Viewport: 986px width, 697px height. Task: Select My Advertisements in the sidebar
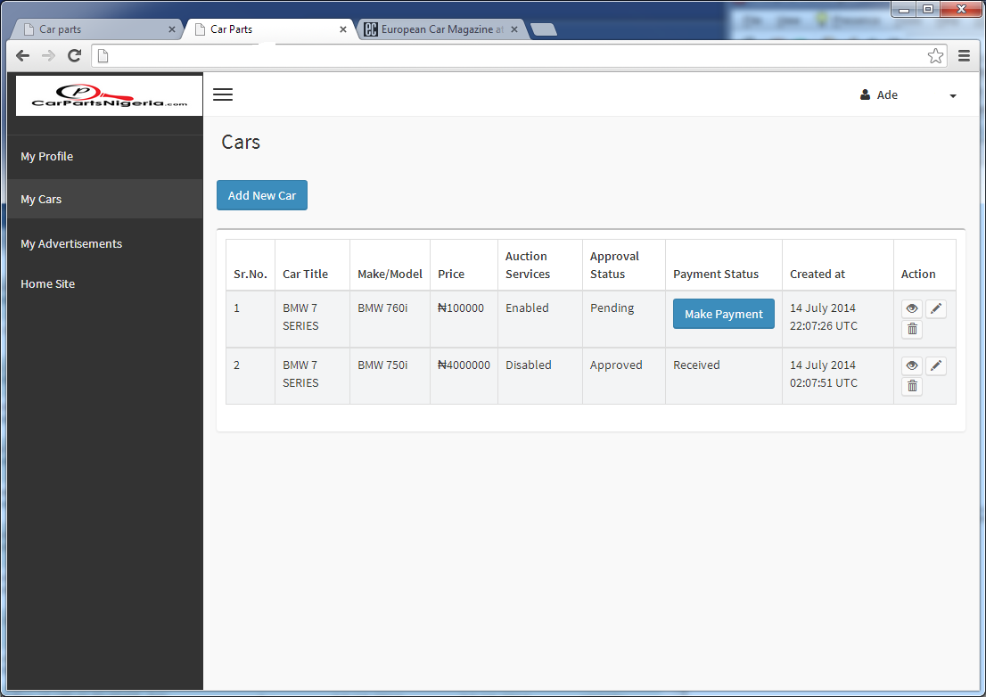point(71,244)
